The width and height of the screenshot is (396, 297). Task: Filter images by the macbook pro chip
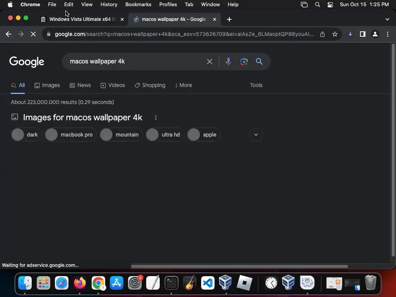click(x=71, y=135)
